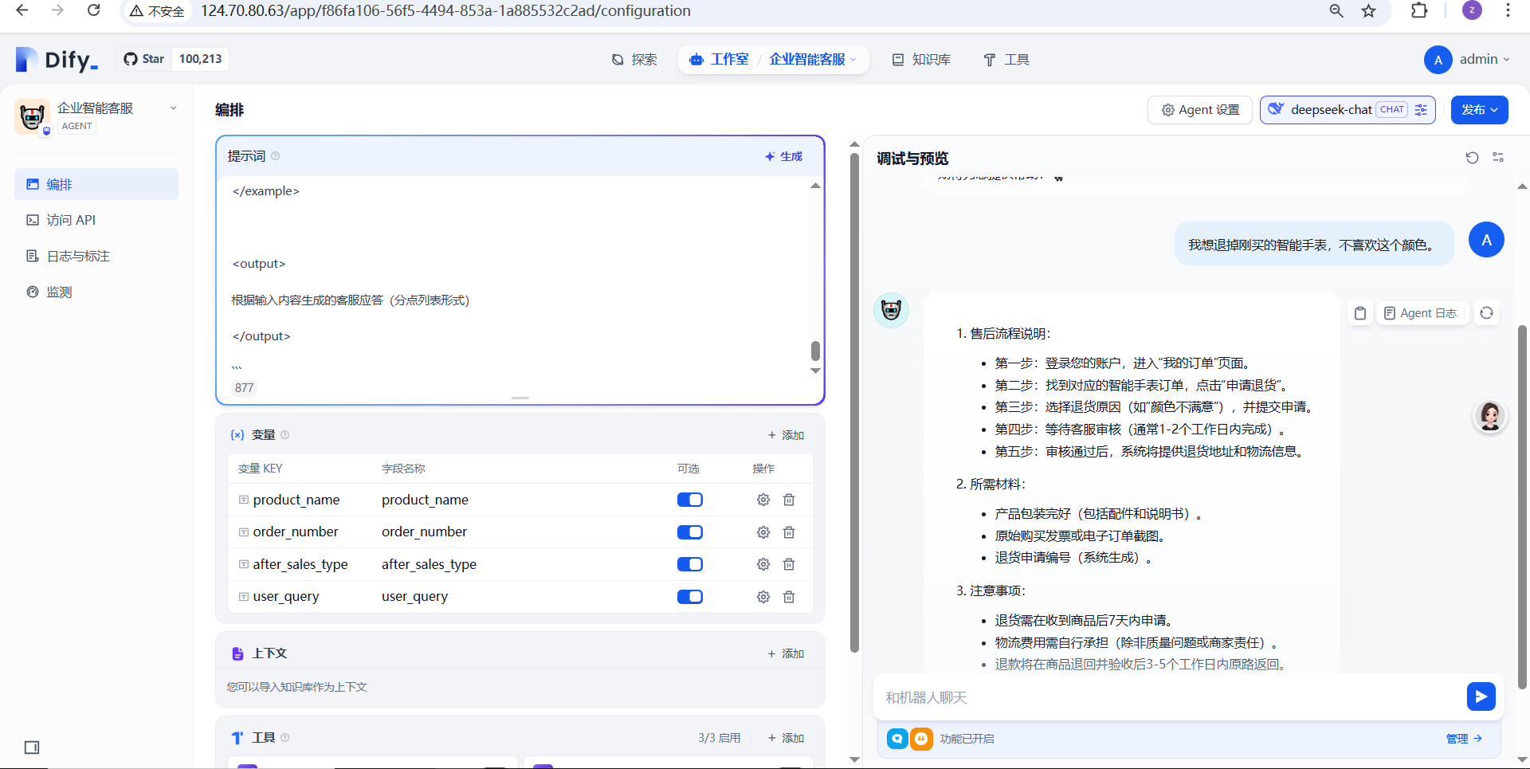Send the chat message

pos(1481,696)
